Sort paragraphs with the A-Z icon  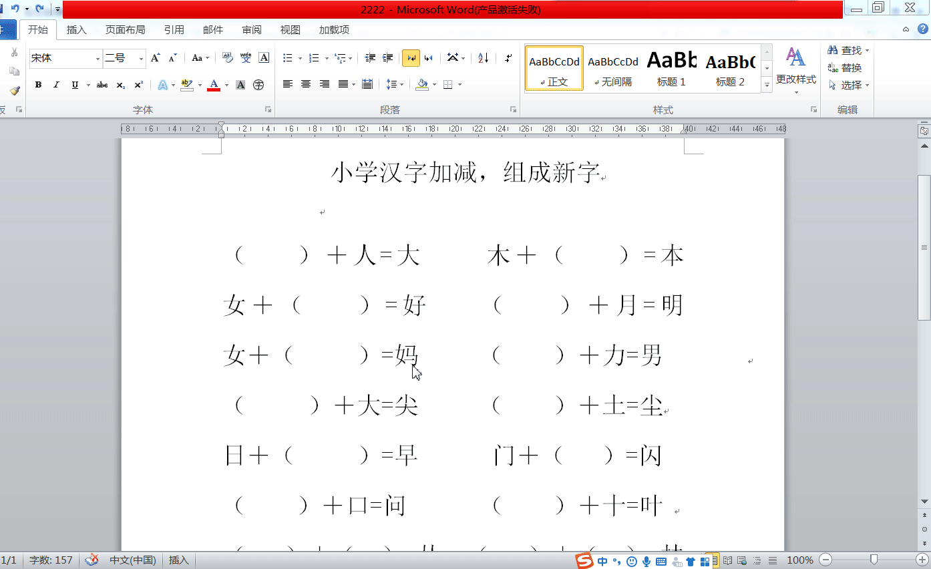[484, 58]
